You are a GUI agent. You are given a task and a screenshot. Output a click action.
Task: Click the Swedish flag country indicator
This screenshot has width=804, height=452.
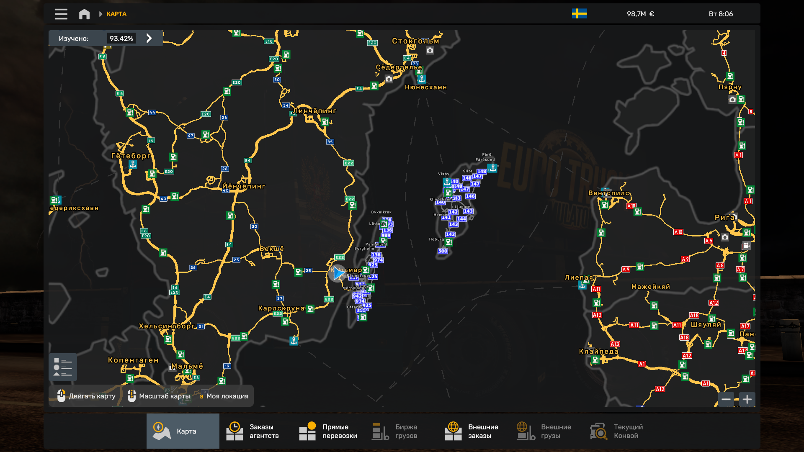click(x=579, y=14)
